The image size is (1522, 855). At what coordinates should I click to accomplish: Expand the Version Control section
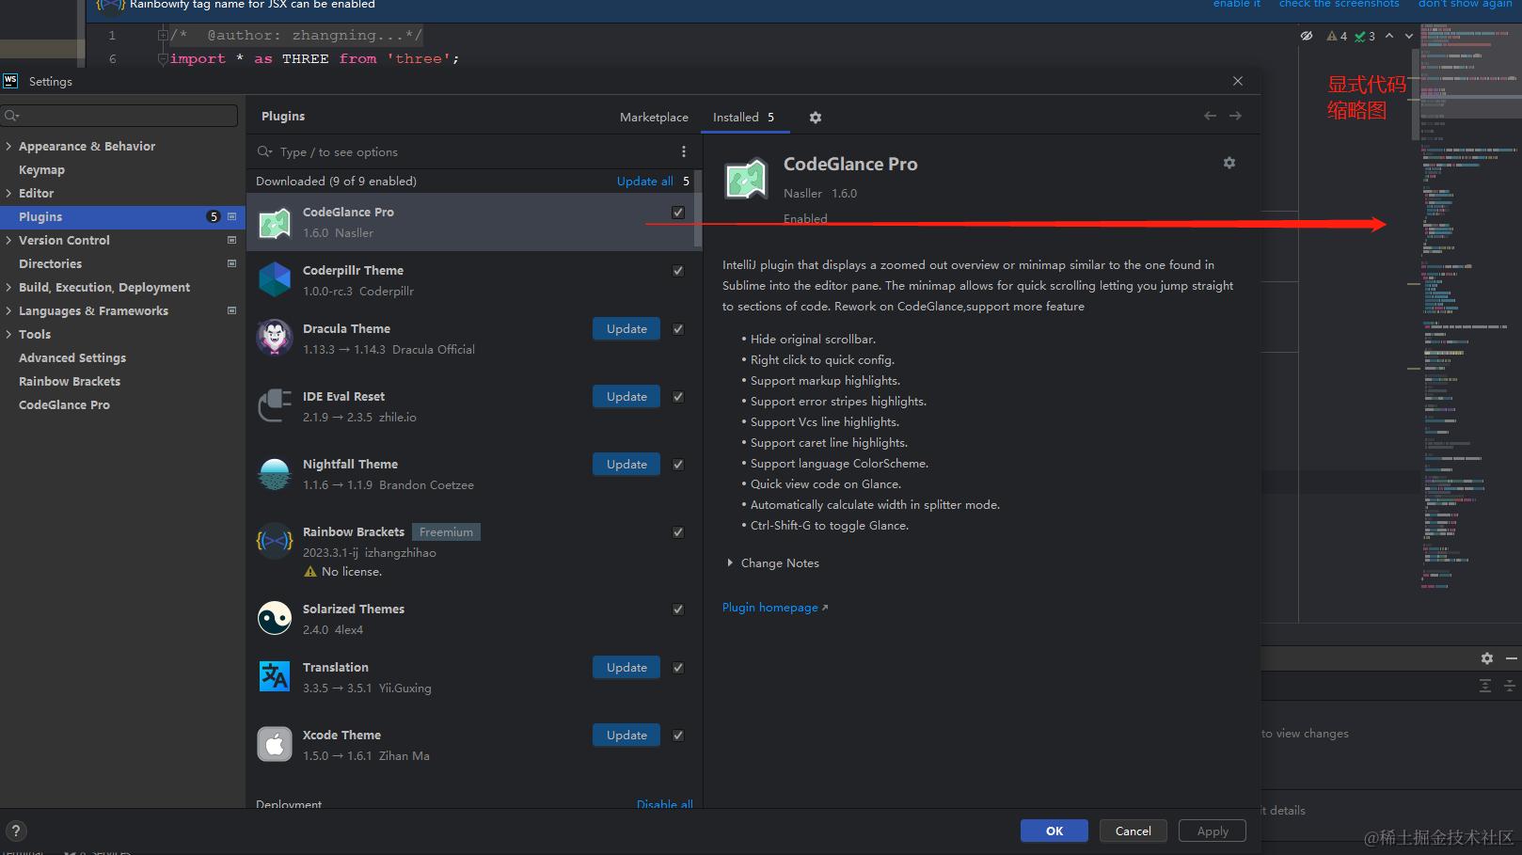(8, 240)
